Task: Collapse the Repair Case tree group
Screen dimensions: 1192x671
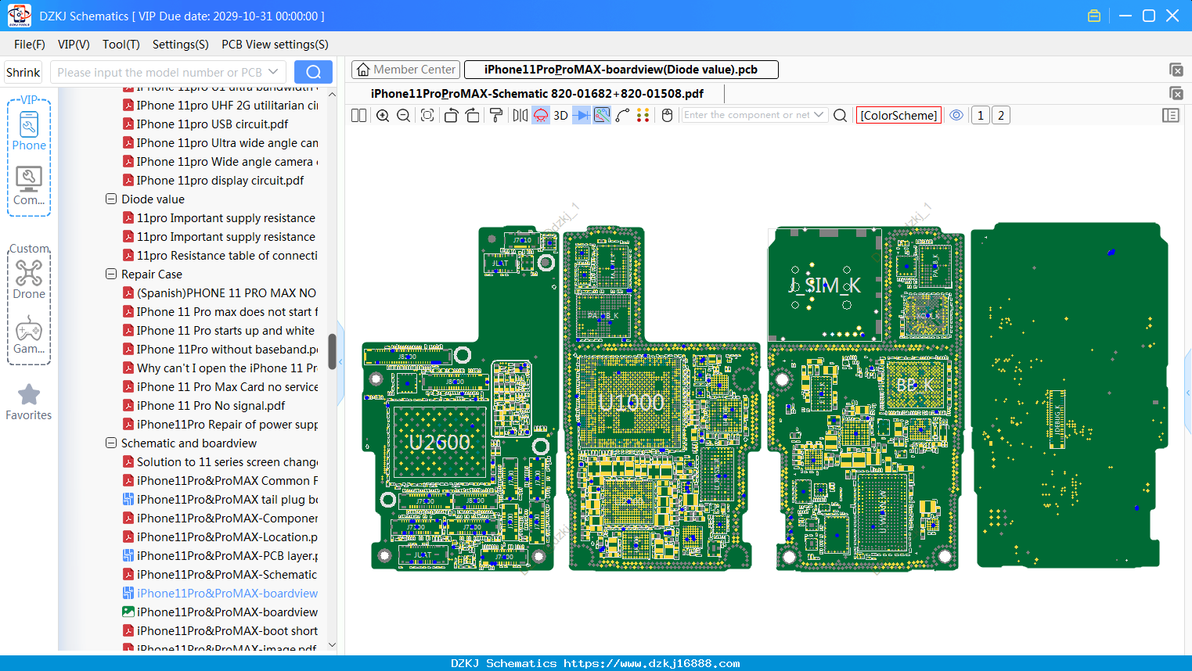Action: [x=111, y=274]
